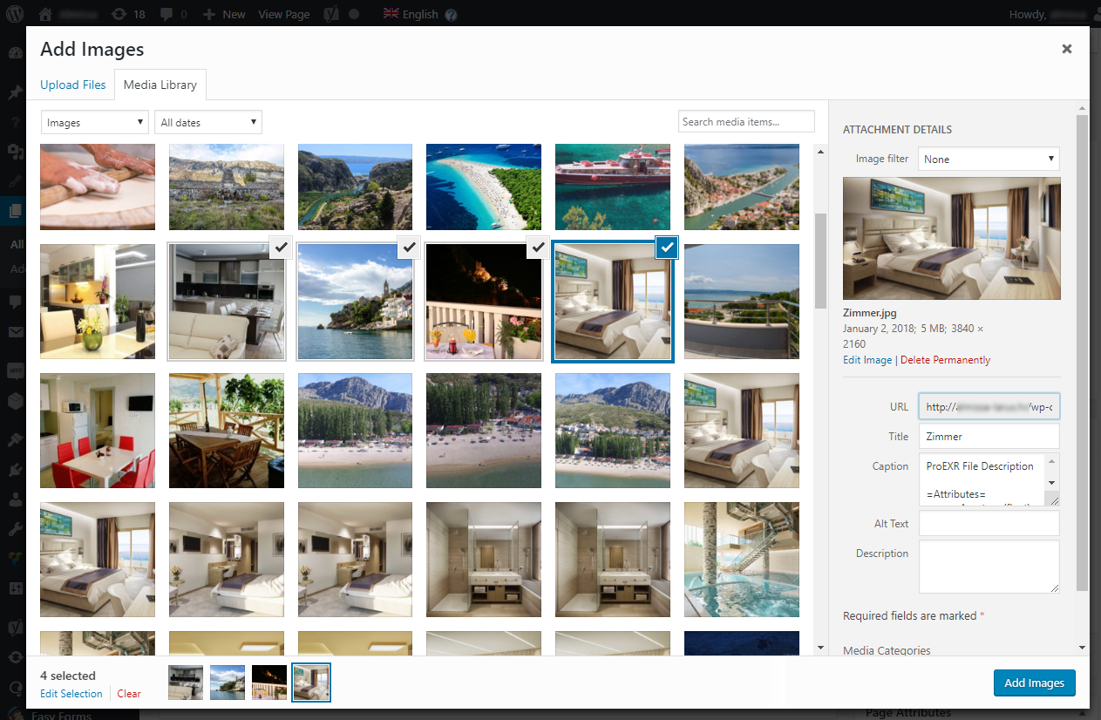
Task: Deselect the kitchen living room image checkmark
Action: (281, 248)
